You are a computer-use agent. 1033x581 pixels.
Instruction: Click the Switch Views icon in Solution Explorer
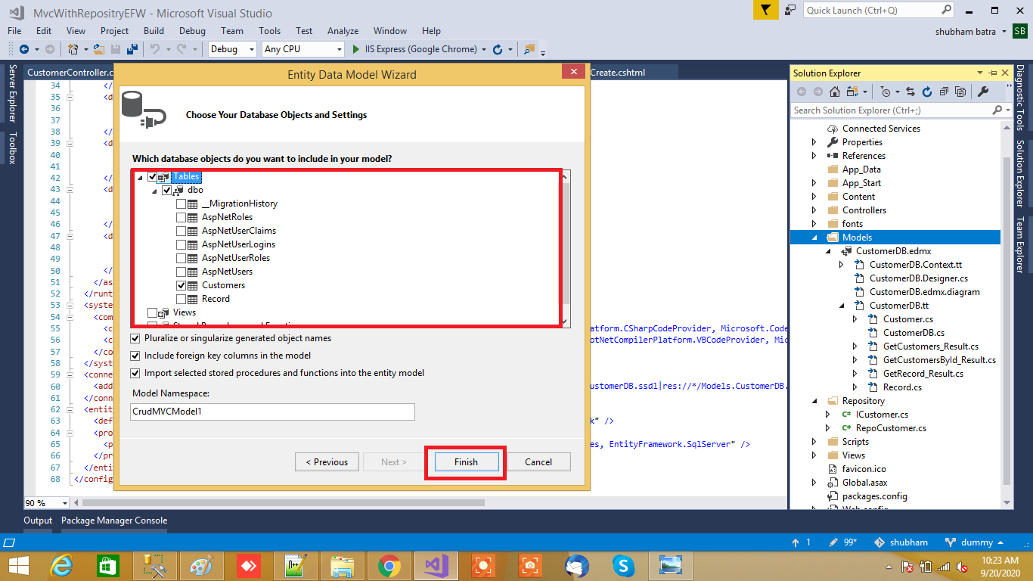pyautogui.click(x=852, y=92)
